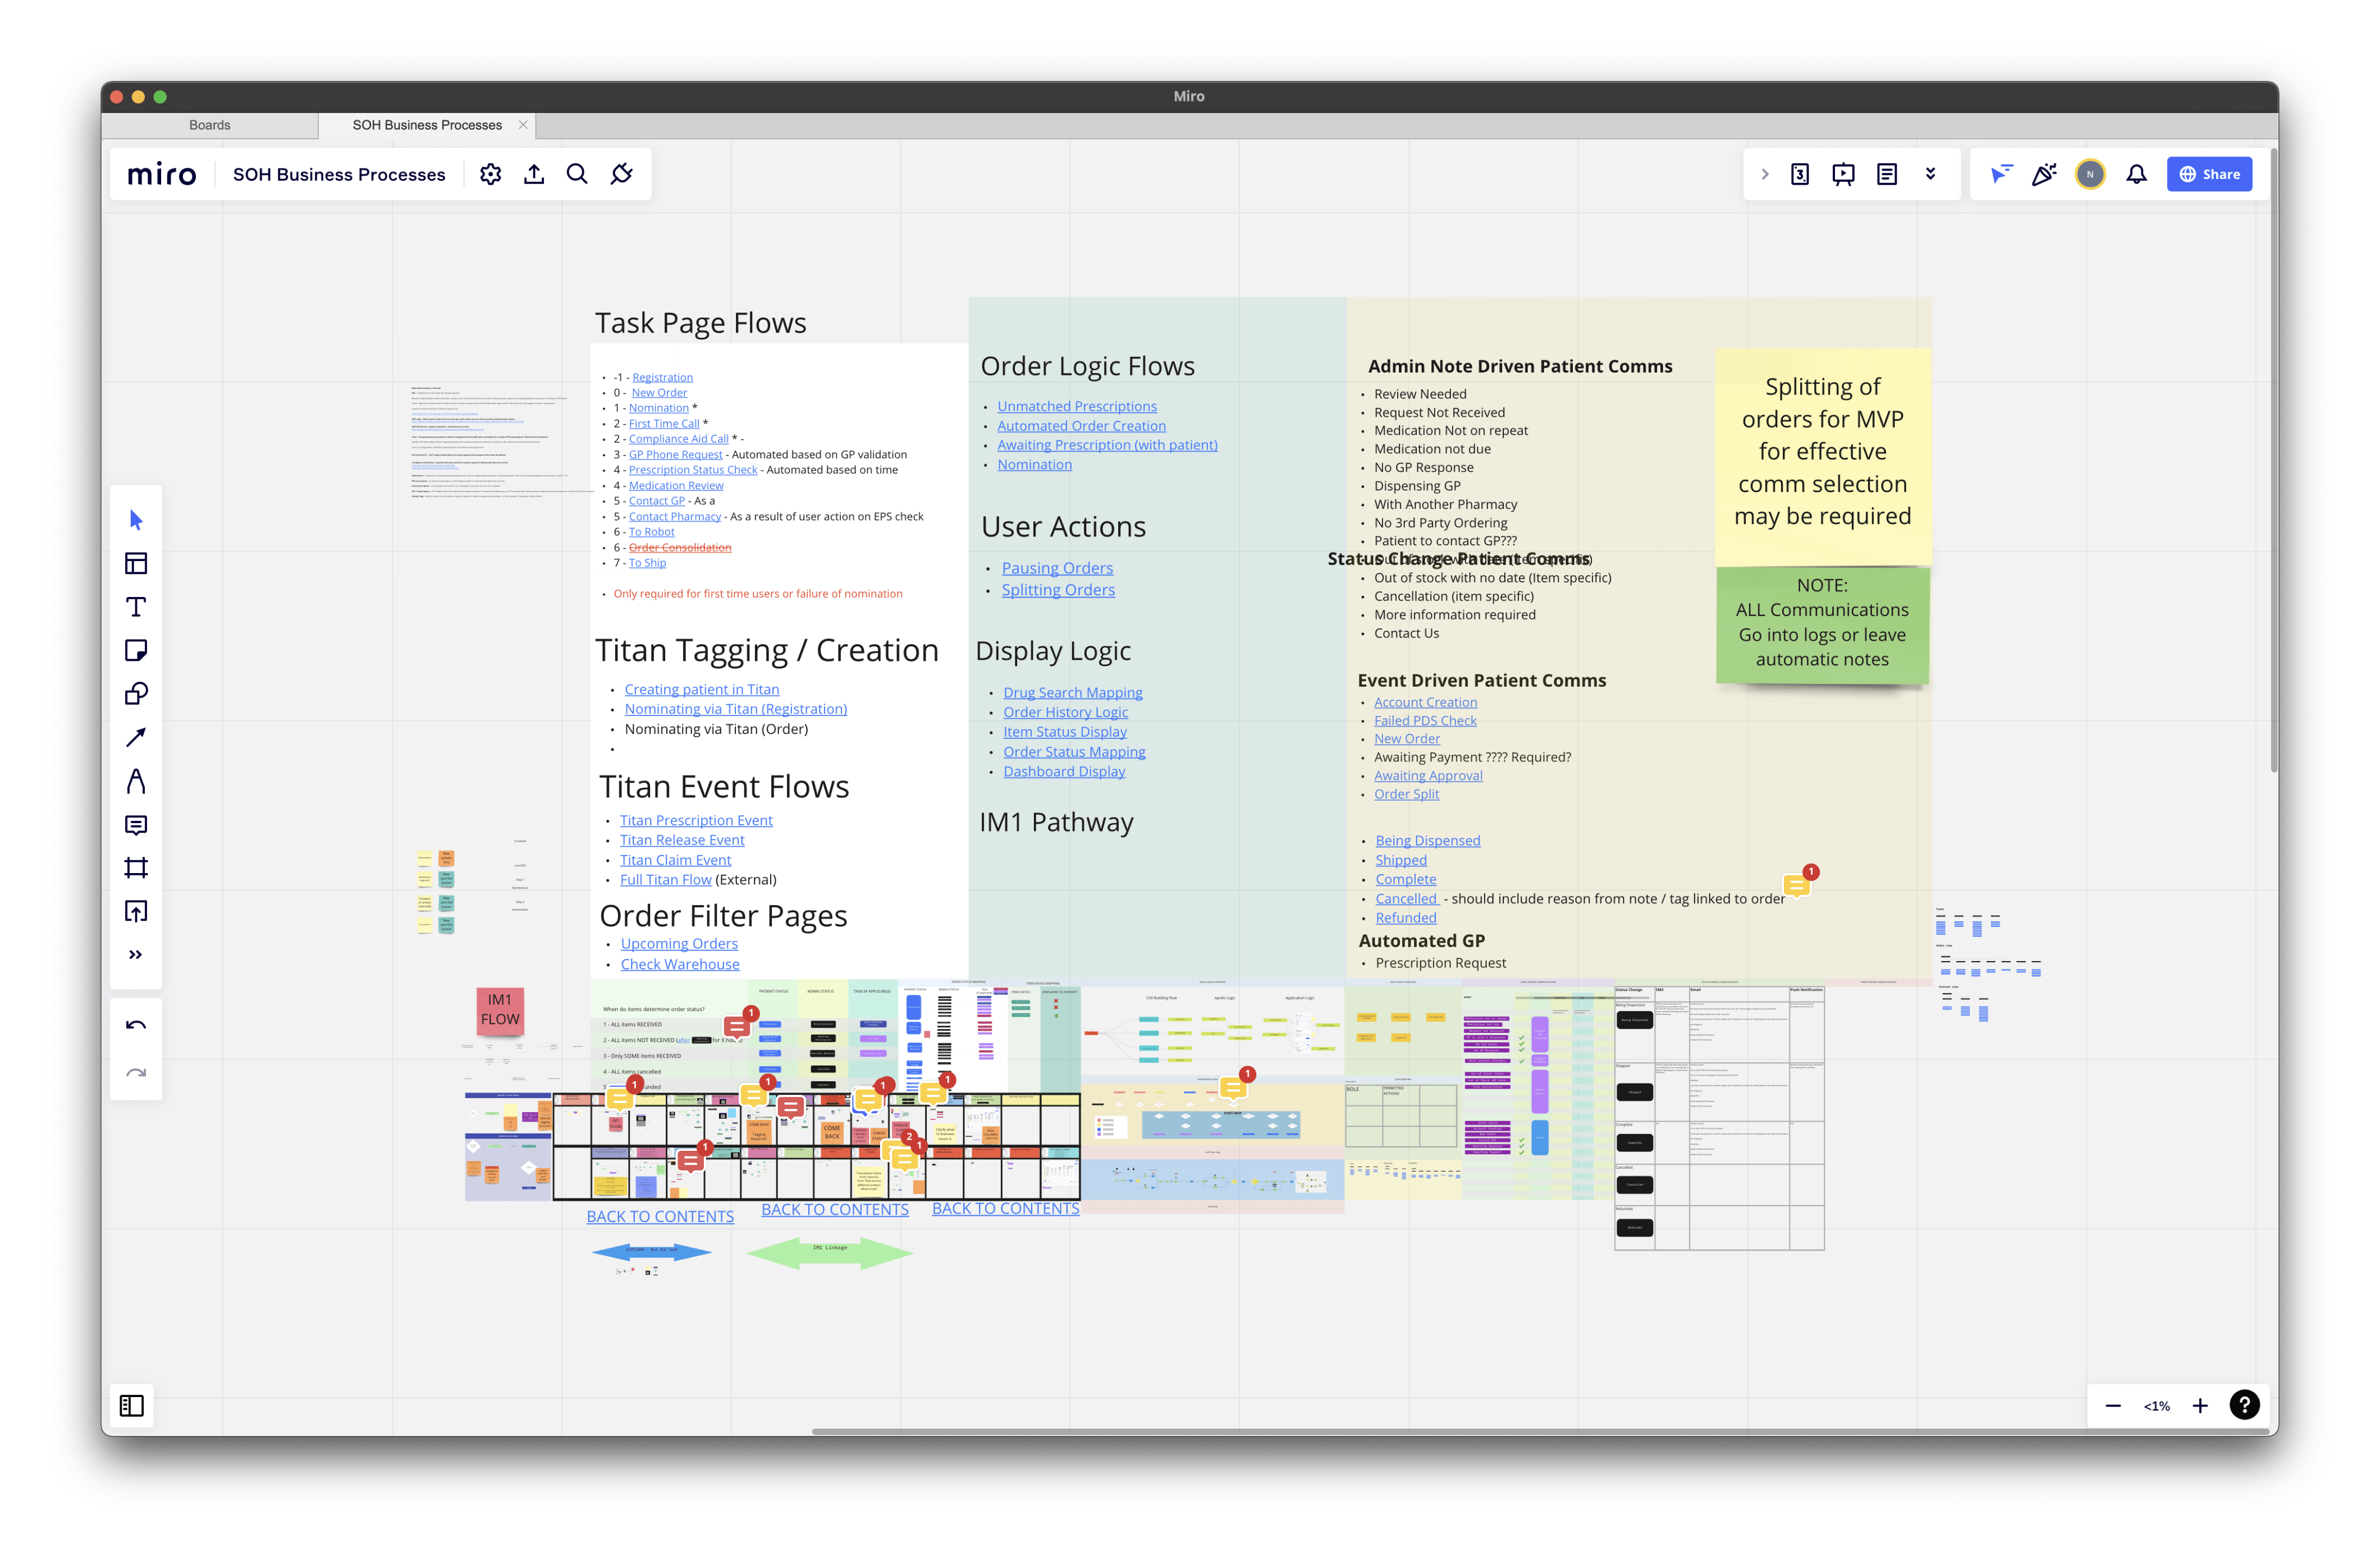Open the apps plug icon

coord(622,174)
